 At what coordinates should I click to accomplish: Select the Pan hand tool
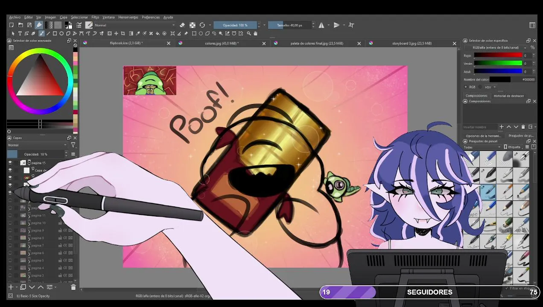tap(255, 33)
